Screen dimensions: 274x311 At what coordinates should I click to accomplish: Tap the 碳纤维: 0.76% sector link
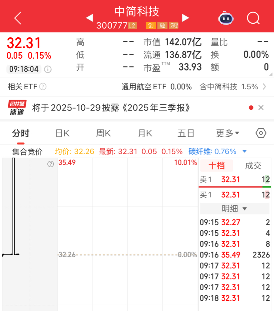click(x=212, y=152)
